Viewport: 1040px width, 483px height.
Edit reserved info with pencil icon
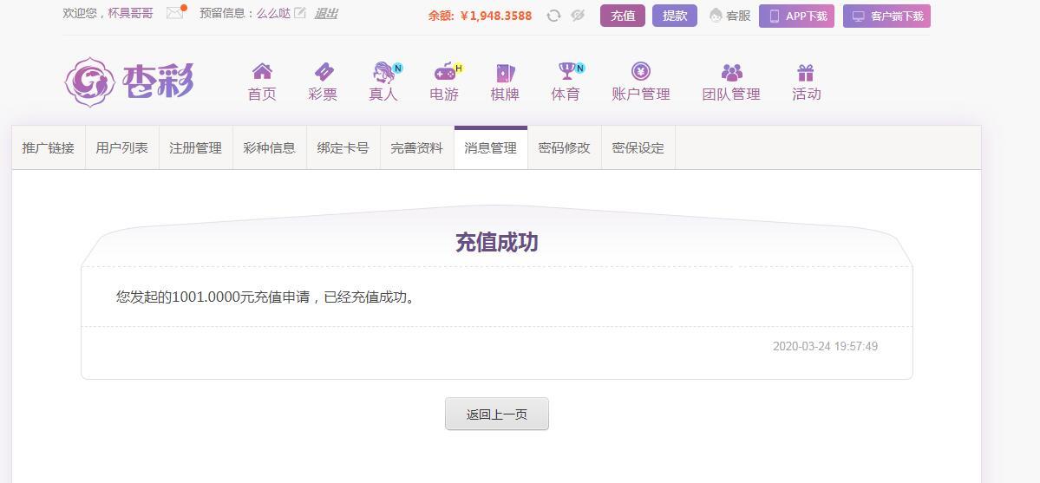point(300,13)
